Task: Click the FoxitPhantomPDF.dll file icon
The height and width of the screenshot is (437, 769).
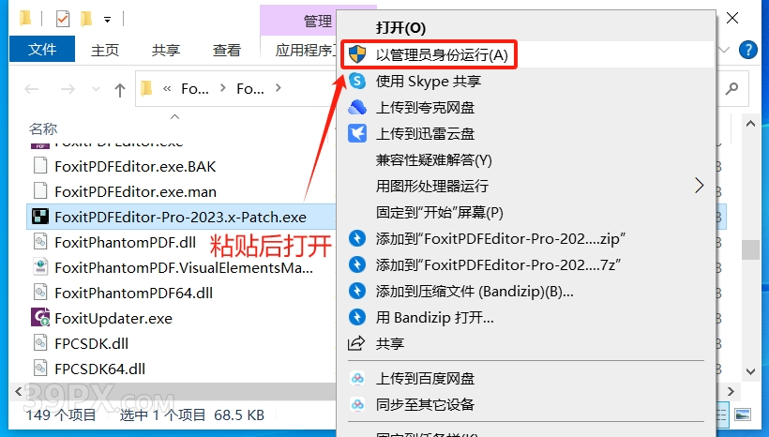Action: point(40,242)
